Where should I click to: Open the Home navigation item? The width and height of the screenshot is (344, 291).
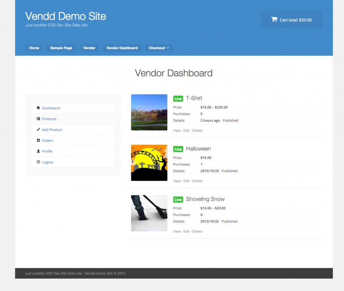(x=34, y=48)
